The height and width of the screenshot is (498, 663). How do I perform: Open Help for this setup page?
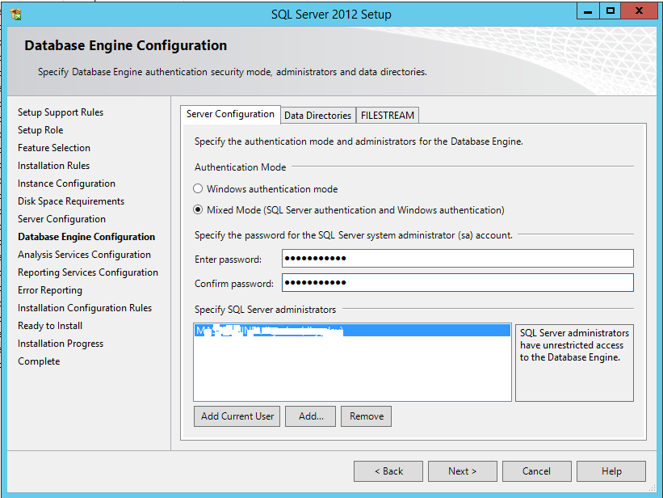[611, 471]
